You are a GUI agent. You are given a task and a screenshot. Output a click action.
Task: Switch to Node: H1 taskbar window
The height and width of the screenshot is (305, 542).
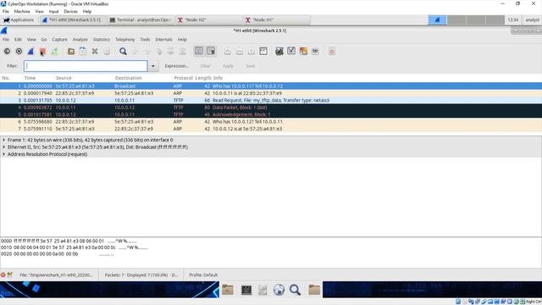tap(277, 20)
